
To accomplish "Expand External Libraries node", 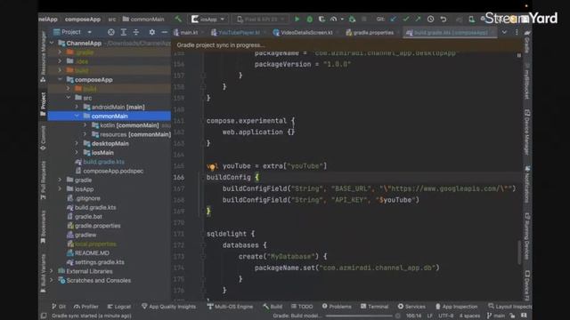I will [x=52, y=271].
